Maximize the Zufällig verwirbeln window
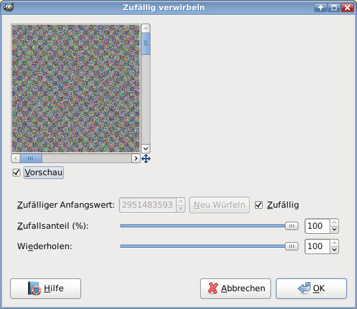 [x=334, y=8]
